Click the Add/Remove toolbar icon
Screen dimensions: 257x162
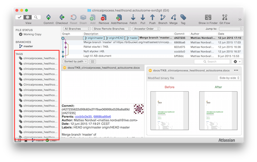pos(119,17)
